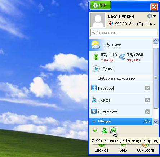Dismiss the ВКонтакте suggestion row
160x157 pixels.
click(x=147, y=112)
